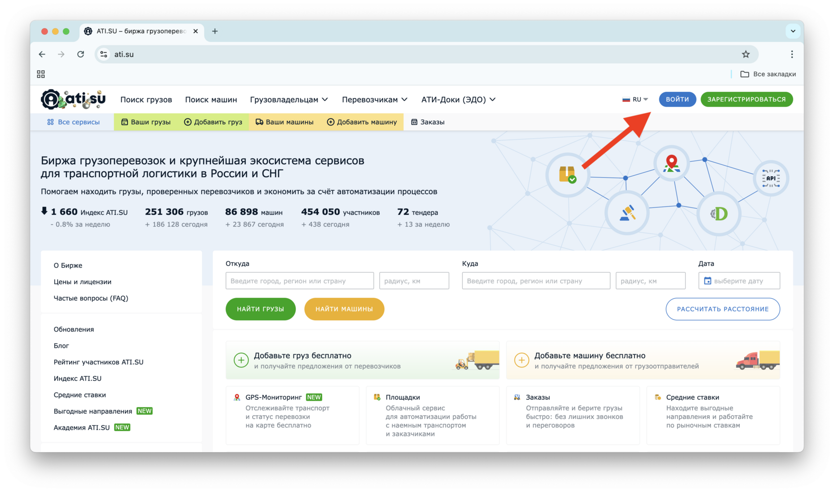Expand the Грузовладельцам dropdown menu
Viewport: 834px width, 492px height.
[x=289, y=100]
